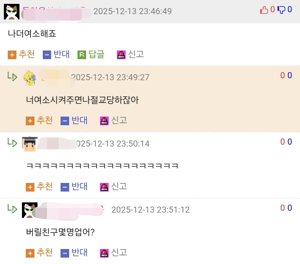Click 답글 to reply to first comment
Image resolution: width=300 pixels, height=264 pixels.
(96, 54)
